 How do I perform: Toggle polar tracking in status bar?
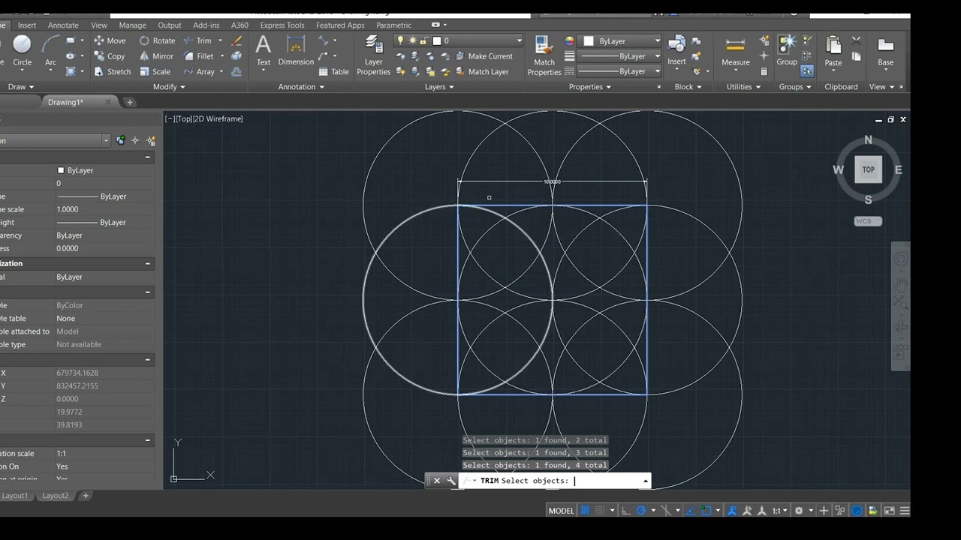(x=641, y=511)
